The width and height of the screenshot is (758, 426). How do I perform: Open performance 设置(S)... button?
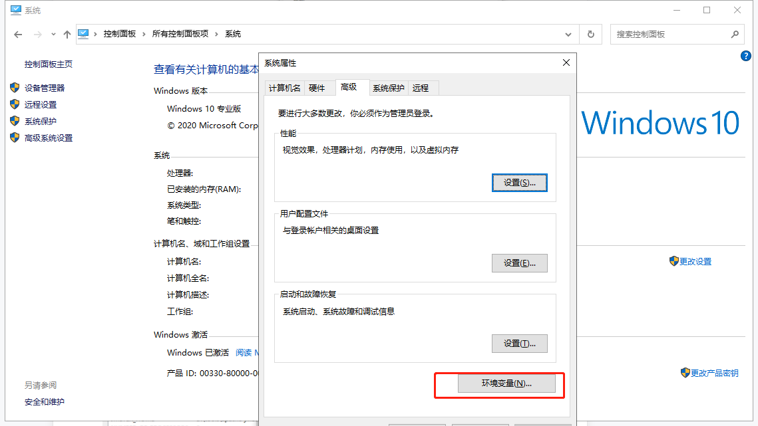pos(520,183)
